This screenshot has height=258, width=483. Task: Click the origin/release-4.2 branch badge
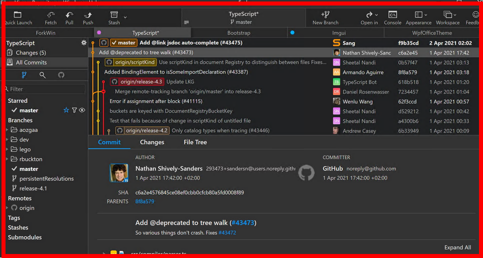[x=142, y=130]
